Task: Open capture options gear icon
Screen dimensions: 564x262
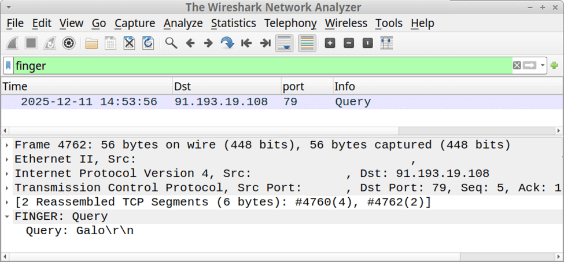Action: pos(69,43)
